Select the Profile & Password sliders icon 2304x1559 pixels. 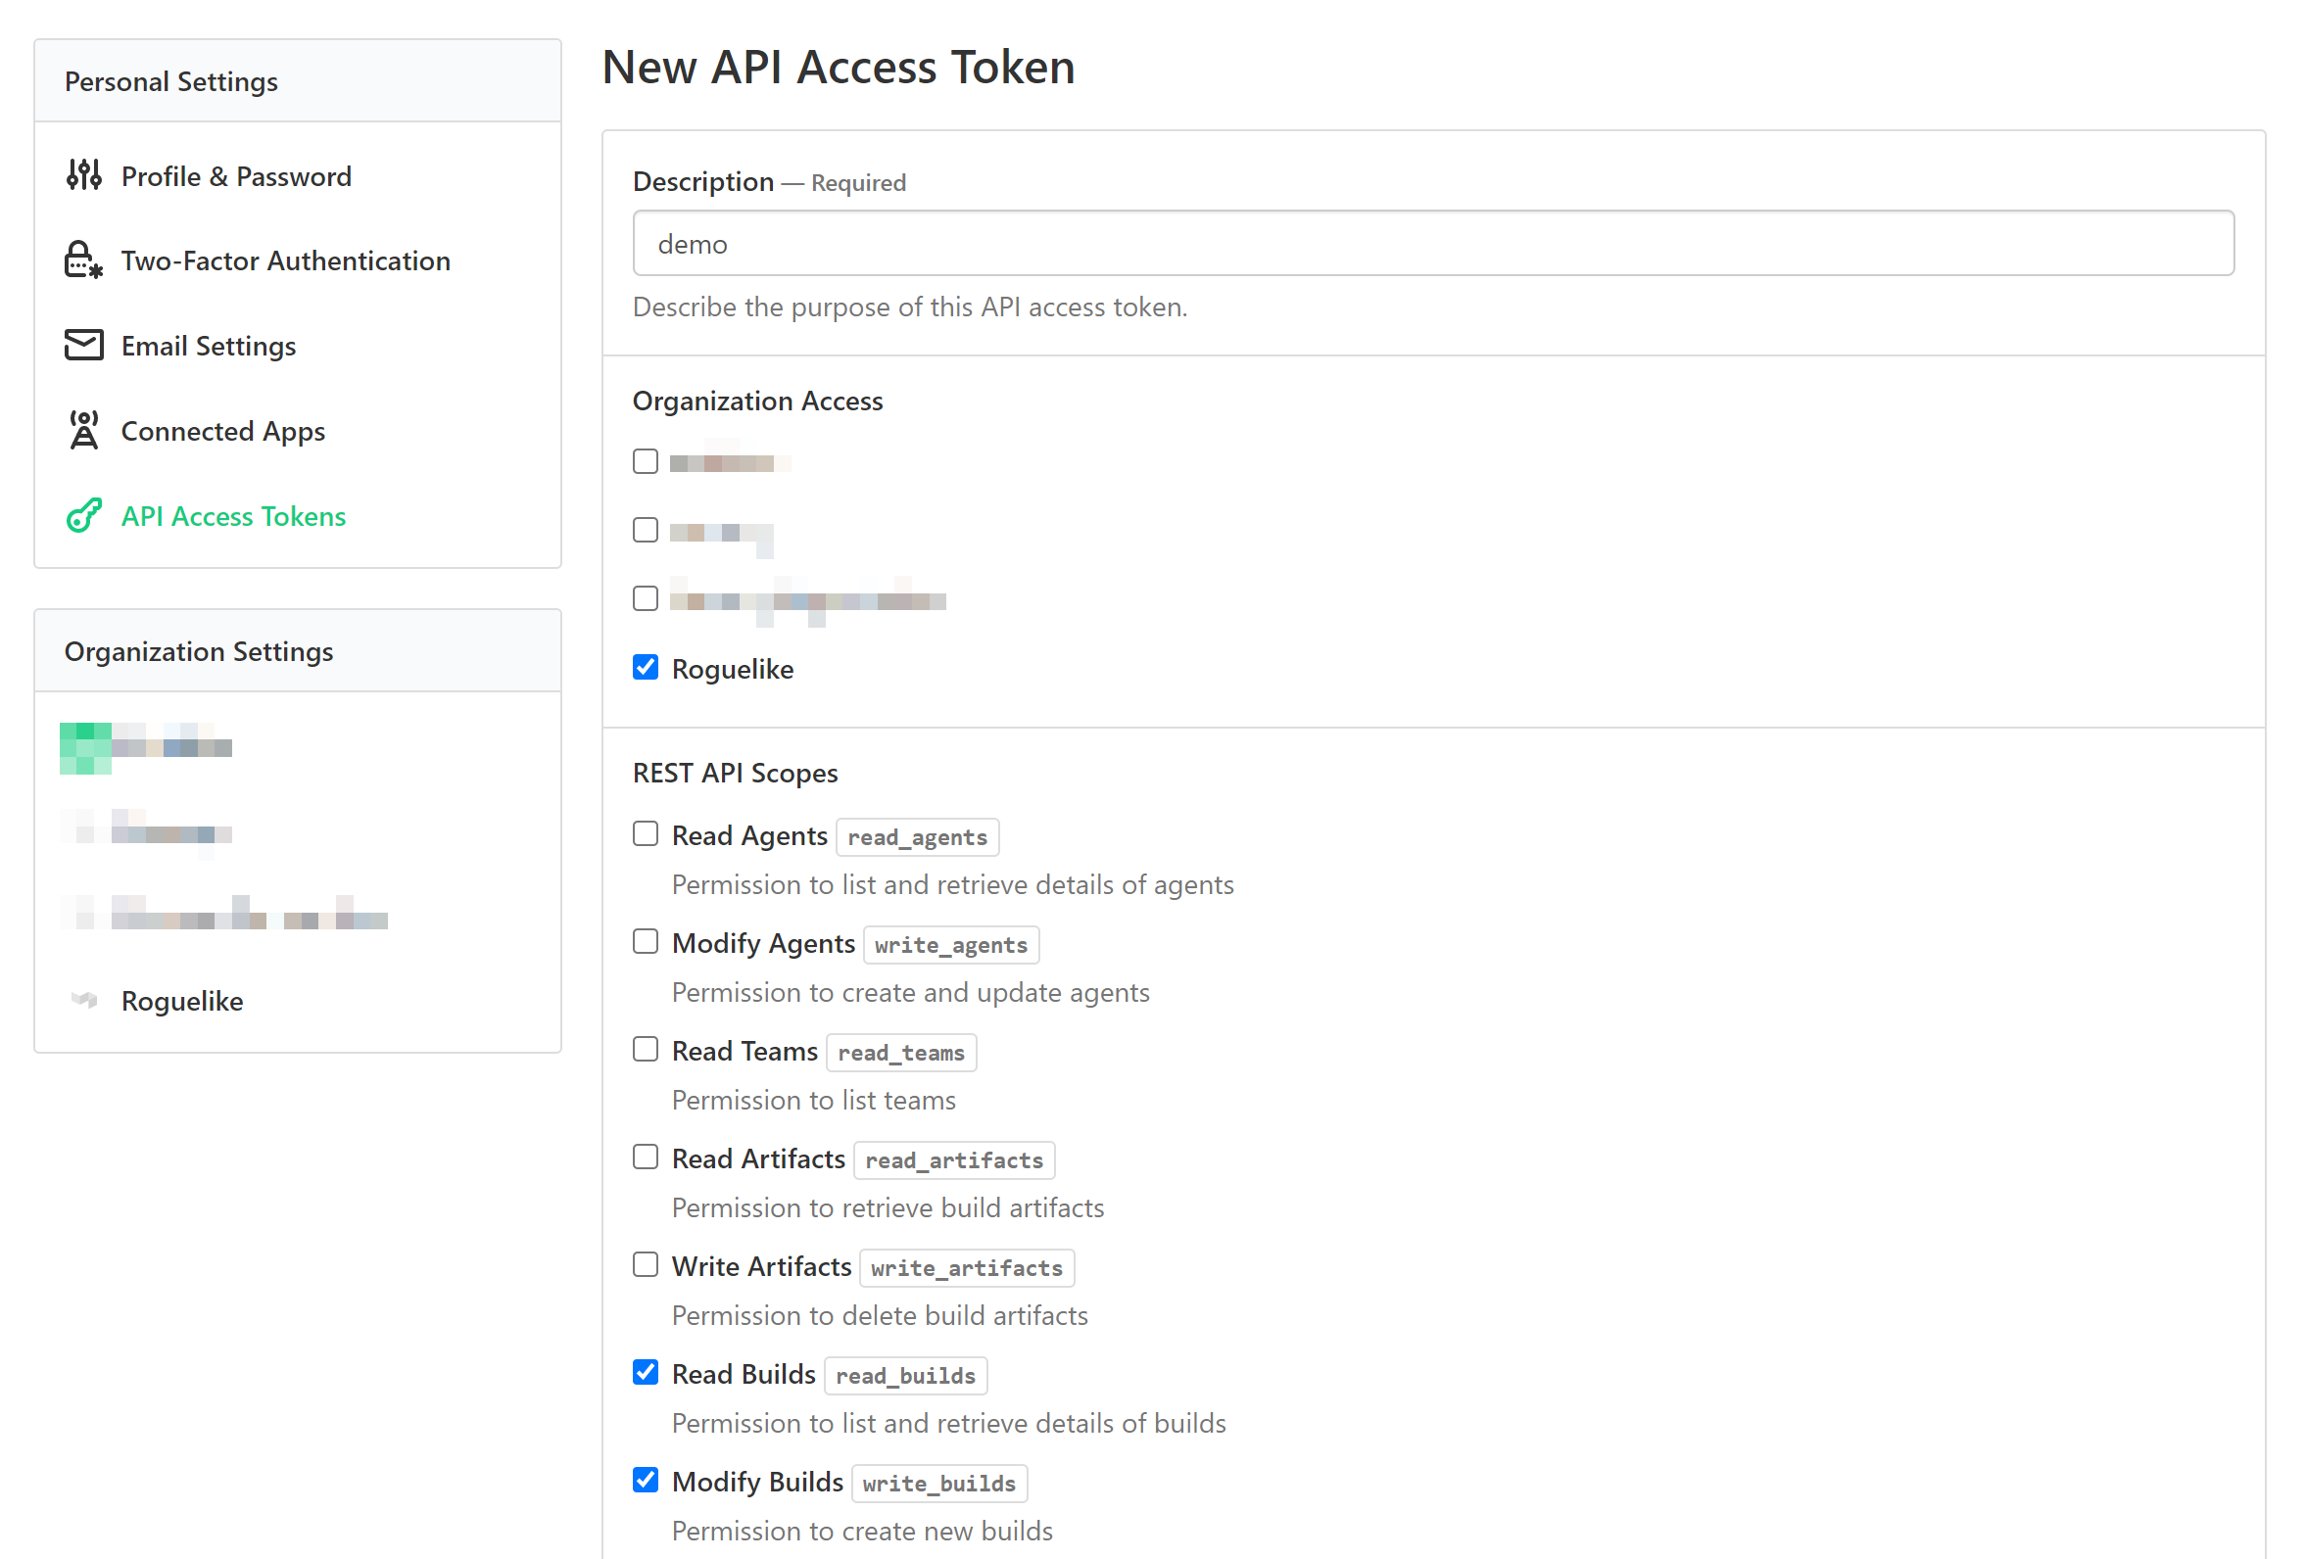83,174
